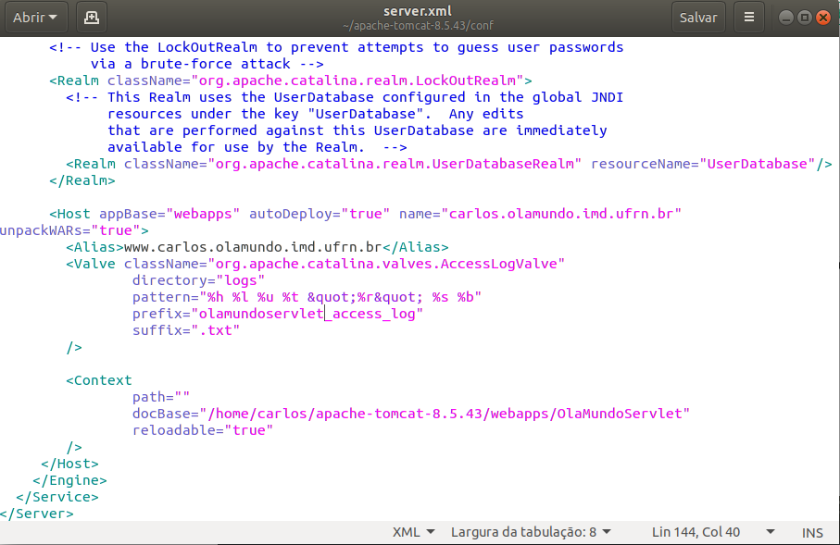This screenshot has width=840, height=545.
Task: Open the Abrir recent files dropdown
Action: (x=35, y=17)
